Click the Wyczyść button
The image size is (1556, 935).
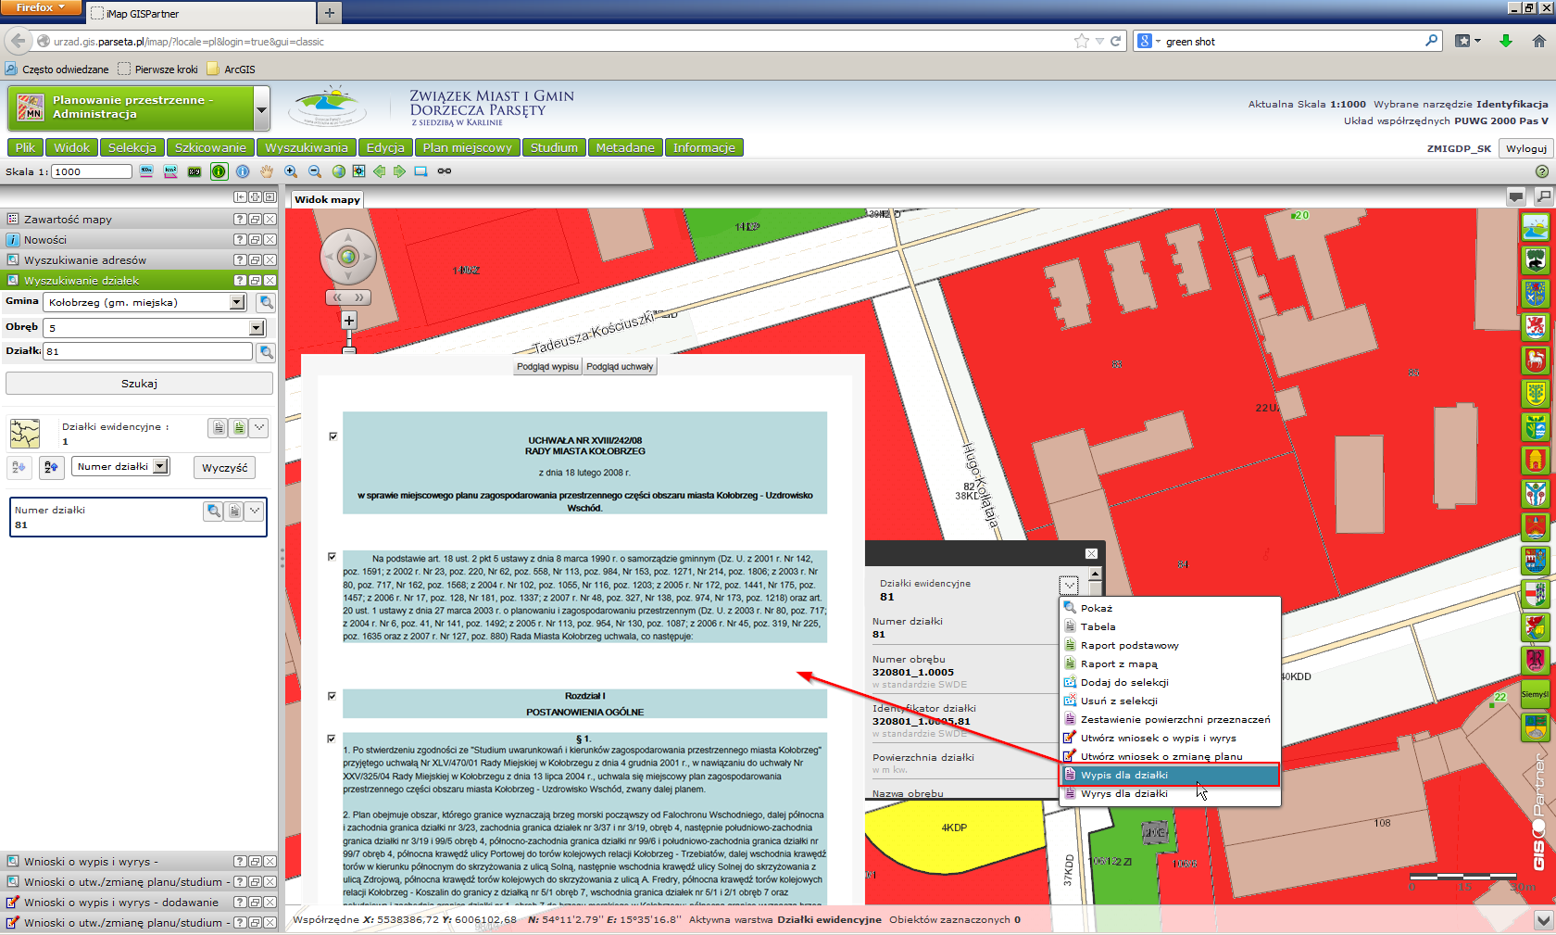(225, 468)
